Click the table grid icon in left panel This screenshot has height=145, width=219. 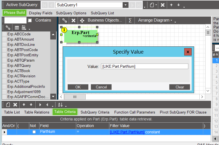point(17,28)
